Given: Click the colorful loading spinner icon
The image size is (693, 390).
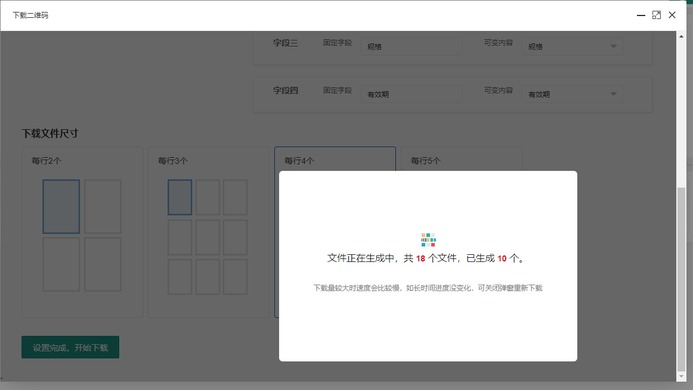Looking at the screenshot, I should point(428,240).
